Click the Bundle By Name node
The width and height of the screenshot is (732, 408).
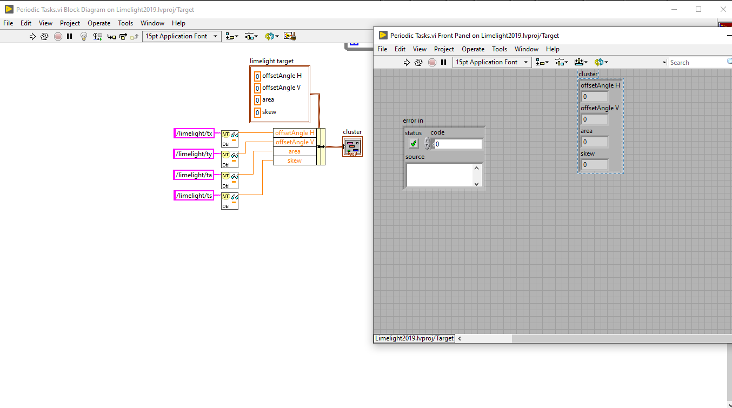[299, 146]
